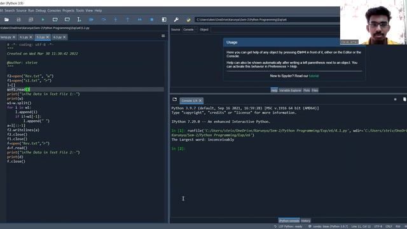The height and width of the screenshot is (229, 407).
Task: Open the Debug menu
Action: 41,11
